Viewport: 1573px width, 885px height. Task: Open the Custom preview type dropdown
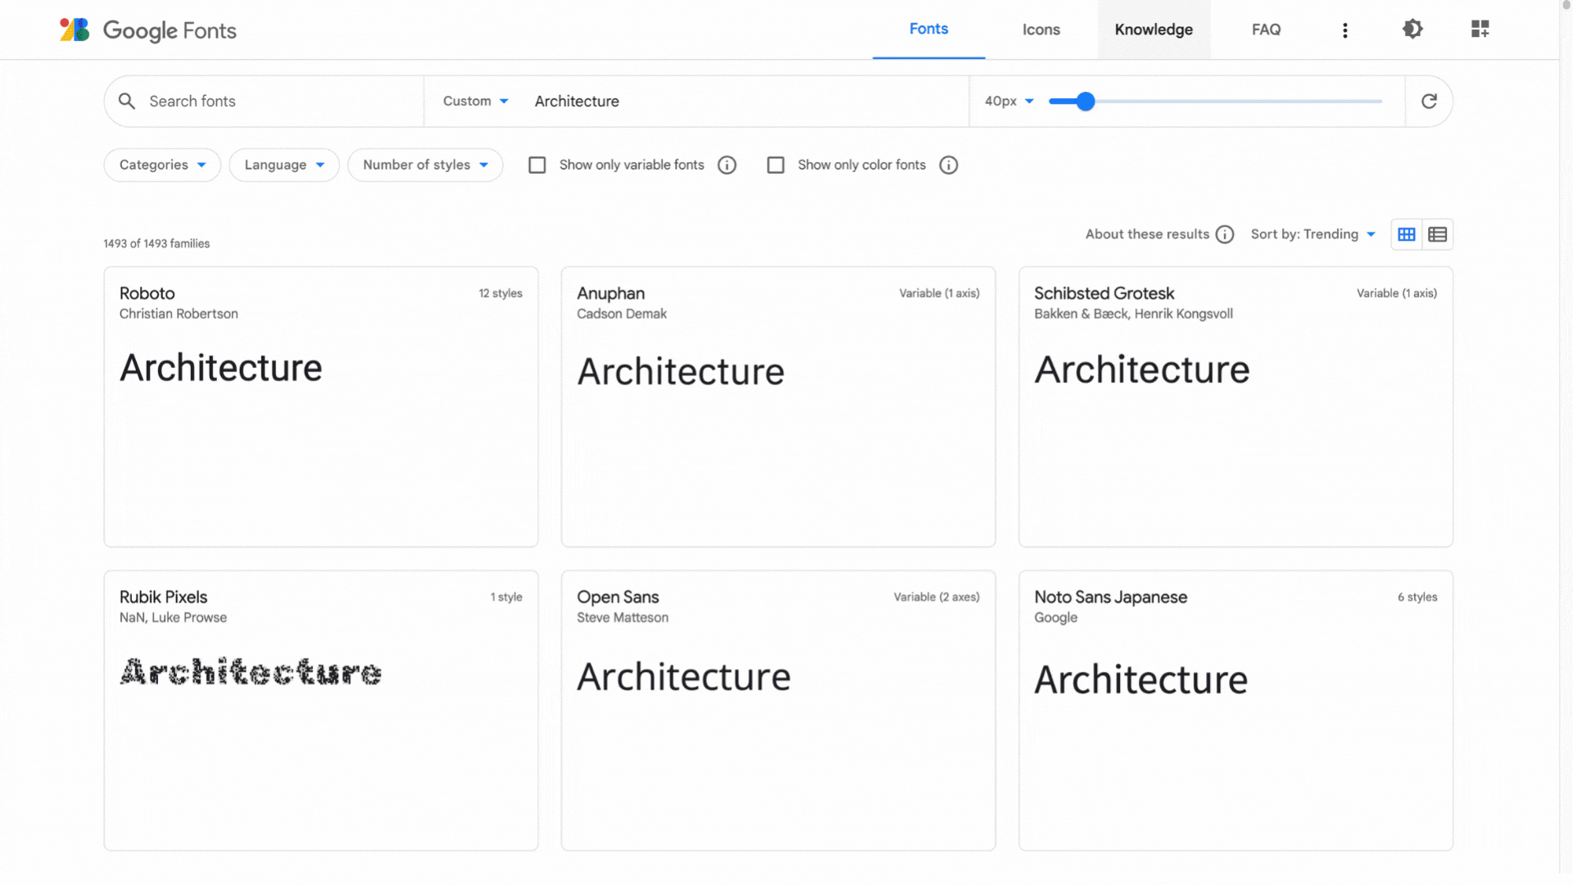point(475,101)
